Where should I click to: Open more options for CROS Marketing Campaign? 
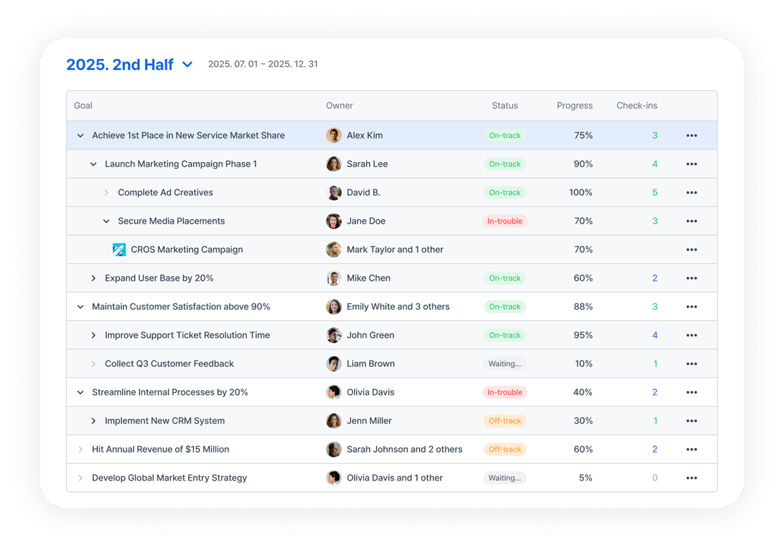[x=692, y=249]
